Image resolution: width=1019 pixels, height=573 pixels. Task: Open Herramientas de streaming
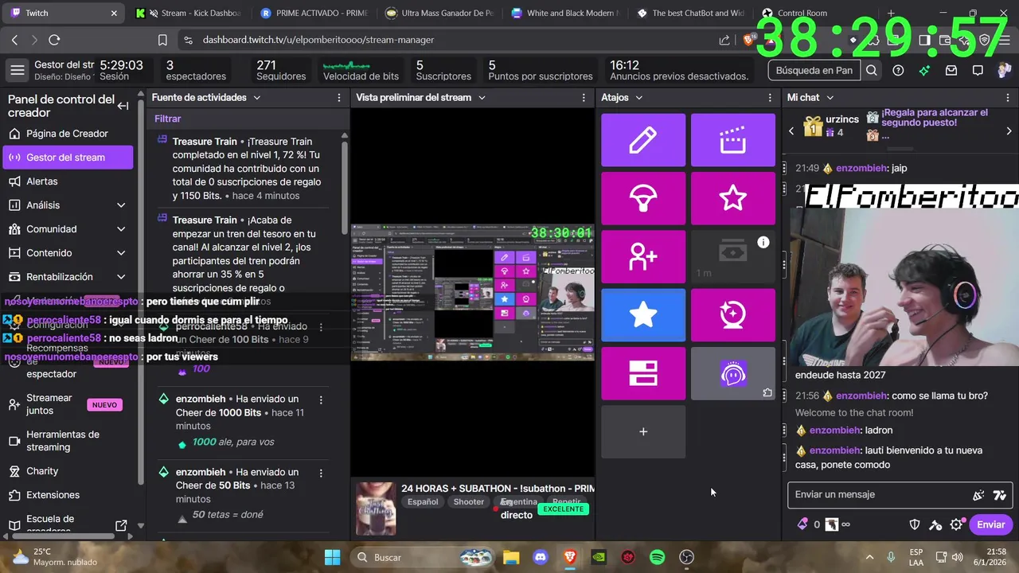[68, 441]
